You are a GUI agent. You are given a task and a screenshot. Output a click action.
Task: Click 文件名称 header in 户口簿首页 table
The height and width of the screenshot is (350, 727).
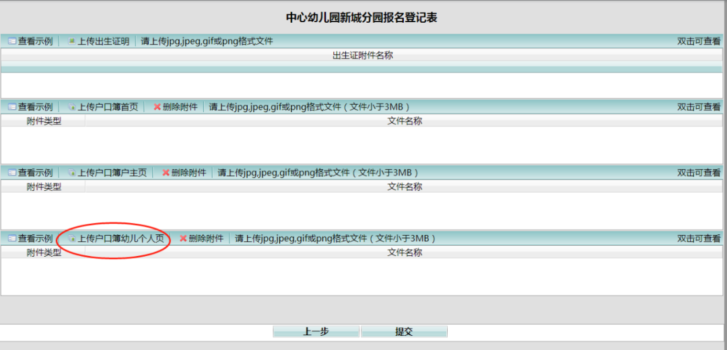405,121
